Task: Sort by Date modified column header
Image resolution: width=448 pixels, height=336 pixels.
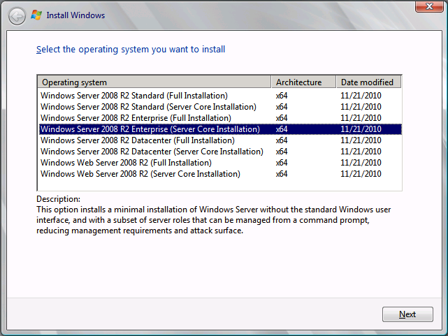Action: tap(368, 82)
